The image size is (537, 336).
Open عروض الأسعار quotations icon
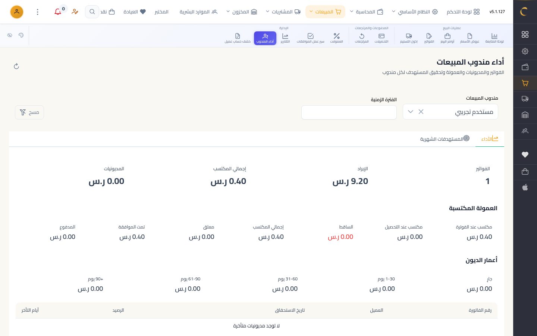[470, 38]
